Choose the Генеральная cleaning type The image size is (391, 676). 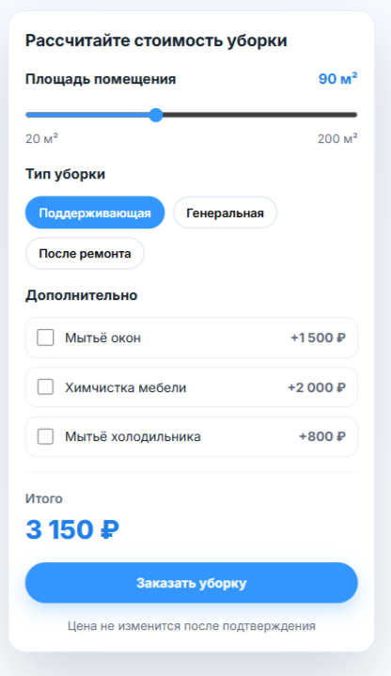pyautogui.click(x=225, y=213)
